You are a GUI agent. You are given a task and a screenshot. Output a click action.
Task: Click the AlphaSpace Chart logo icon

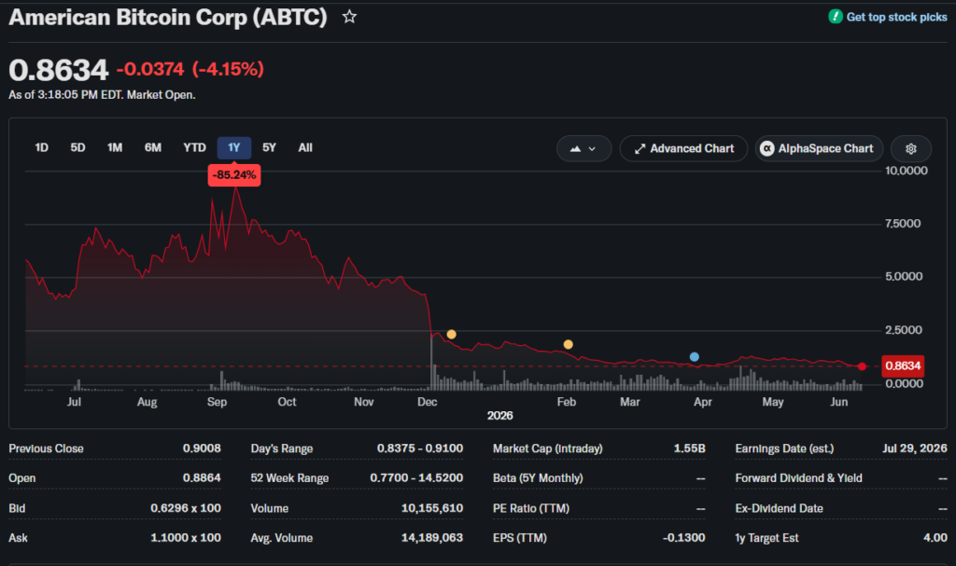[x=767, y=148]
